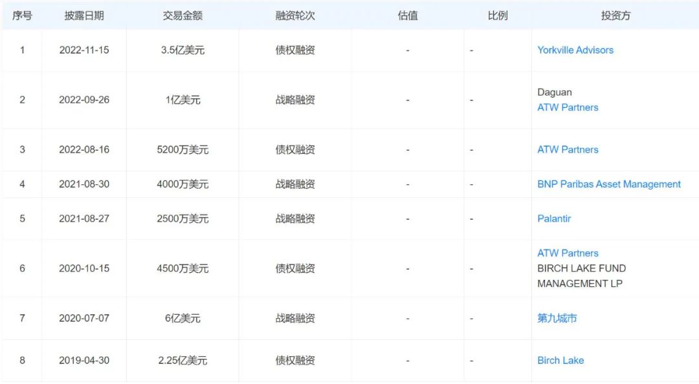Select the date 2019-04-30

point(84,360)
